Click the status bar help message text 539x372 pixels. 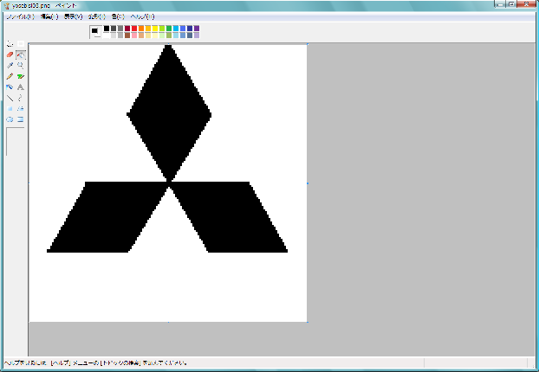click(96, 362)
